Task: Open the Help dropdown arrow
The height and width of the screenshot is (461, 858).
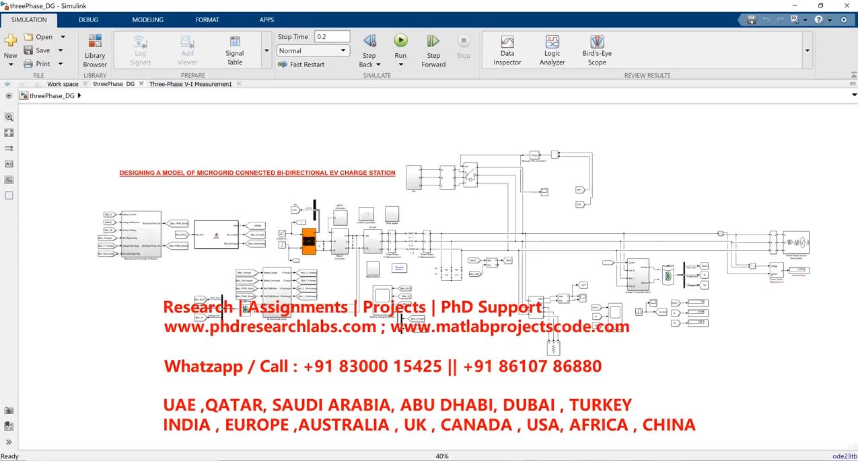Action: pyautogui.click(x=828, y=20)
